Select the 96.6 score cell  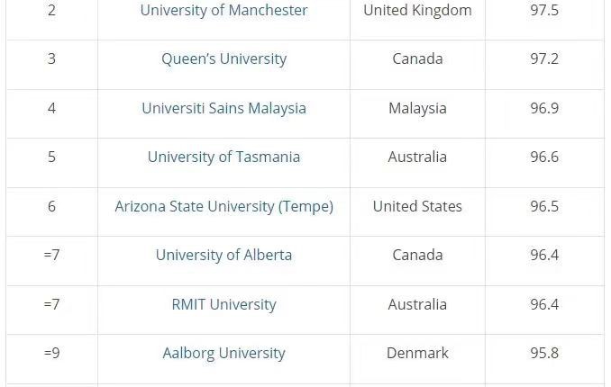coord(544,163)
